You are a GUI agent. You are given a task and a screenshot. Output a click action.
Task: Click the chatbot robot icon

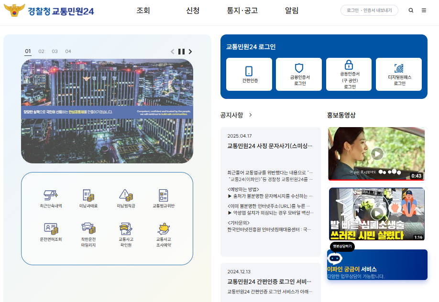point(335,259)
